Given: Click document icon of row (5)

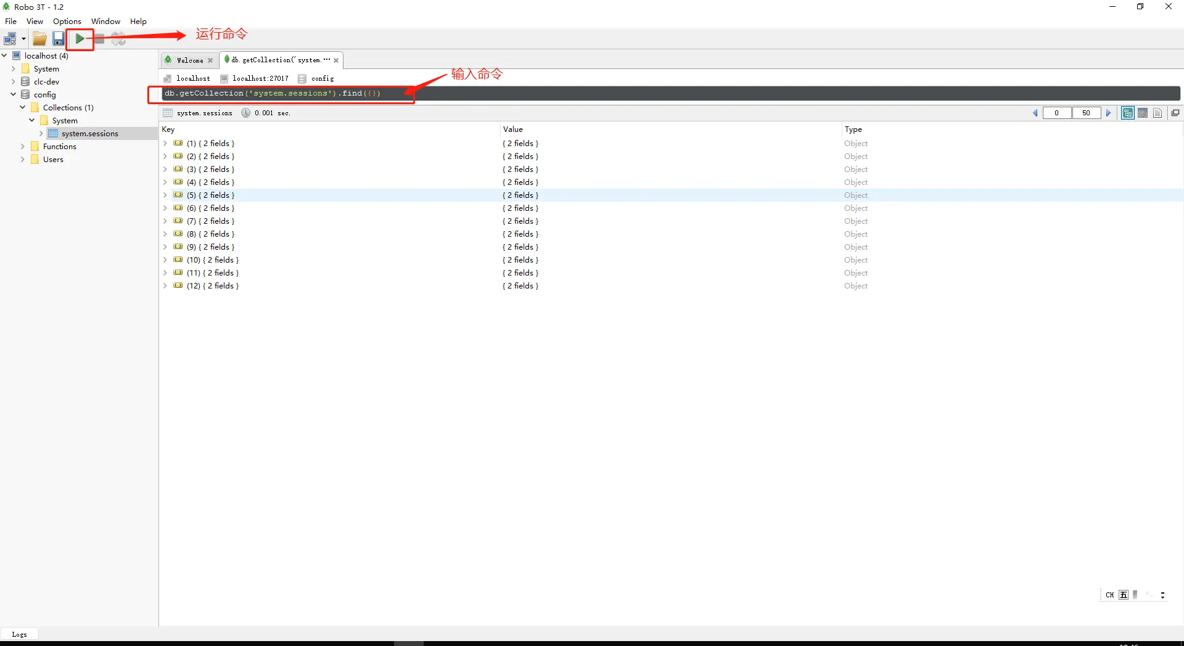Looking at the screenshot, I should [178, 195].
